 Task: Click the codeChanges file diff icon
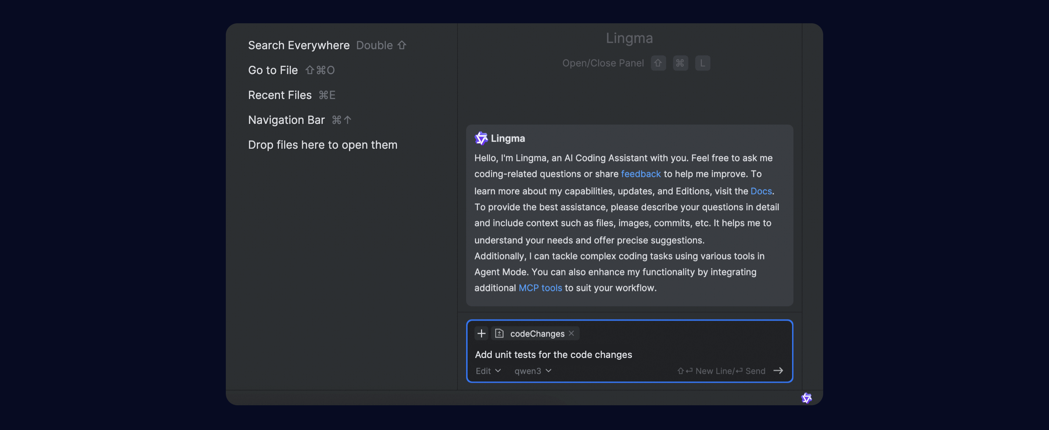[x=499, y=334]
